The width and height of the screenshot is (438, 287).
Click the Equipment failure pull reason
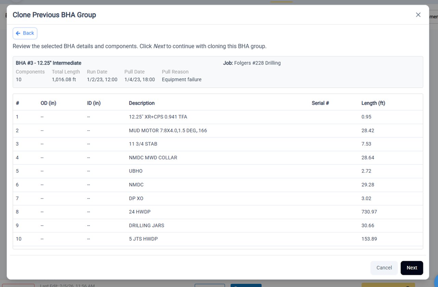182,79
